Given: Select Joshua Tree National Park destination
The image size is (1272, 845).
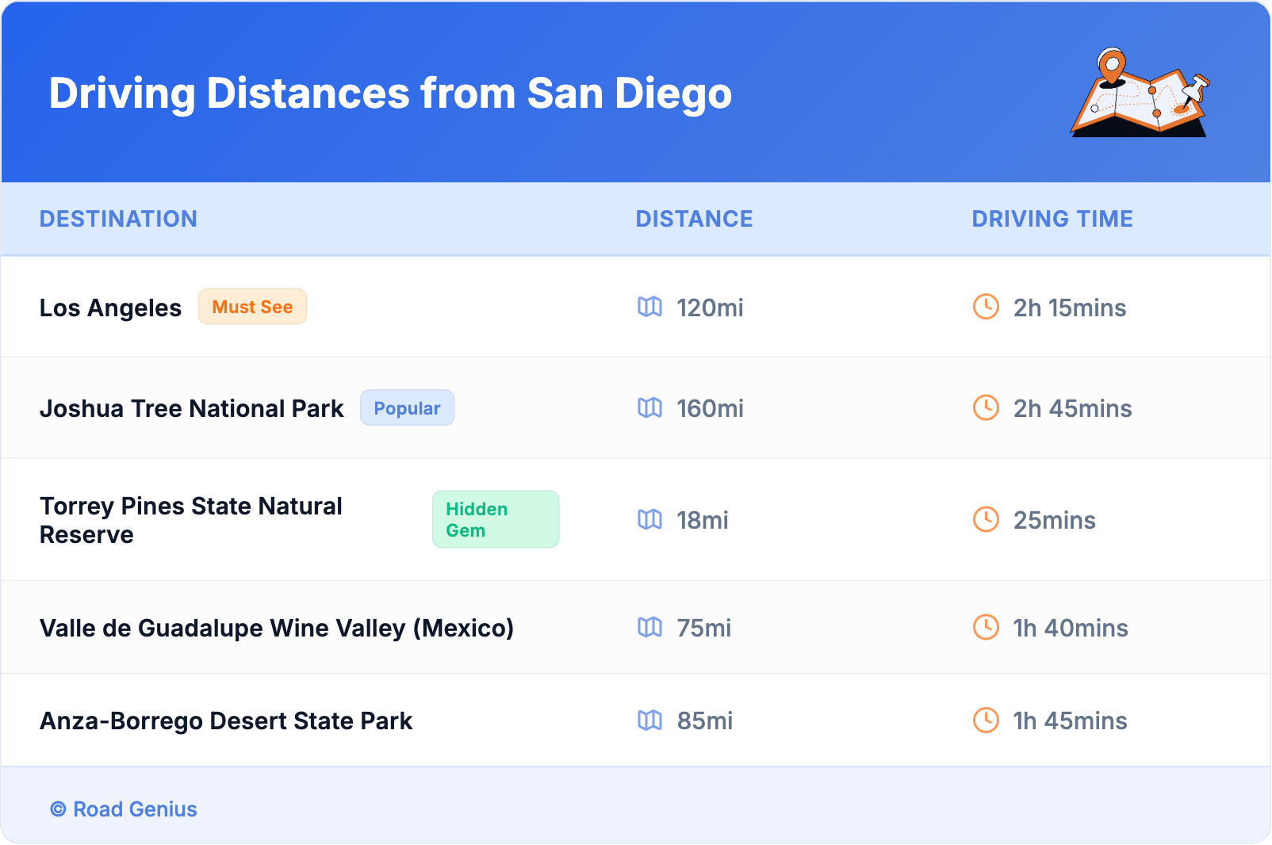Looking at the screenshot, I should (x=191, y=408).
